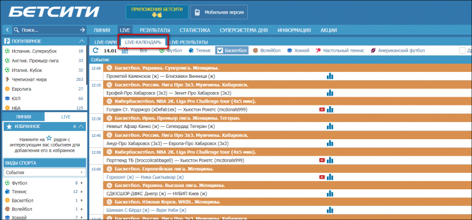Click the Мобильная версия button
The image size is (472, 220).
pyautogui.click(x=219, y=12)
